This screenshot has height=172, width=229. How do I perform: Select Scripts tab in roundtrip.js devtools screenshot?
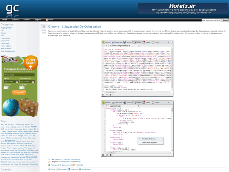tap(137, 42)
